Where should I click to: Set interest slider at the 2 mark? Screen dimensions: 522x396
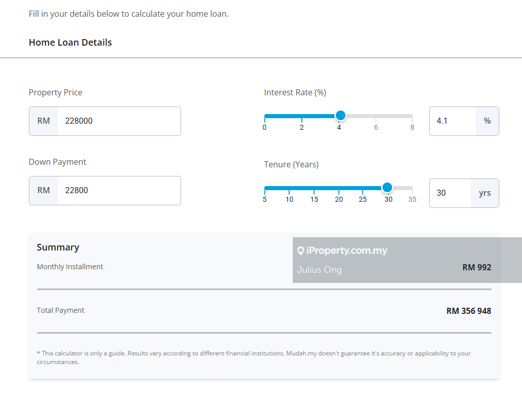[x=302, y=116]
